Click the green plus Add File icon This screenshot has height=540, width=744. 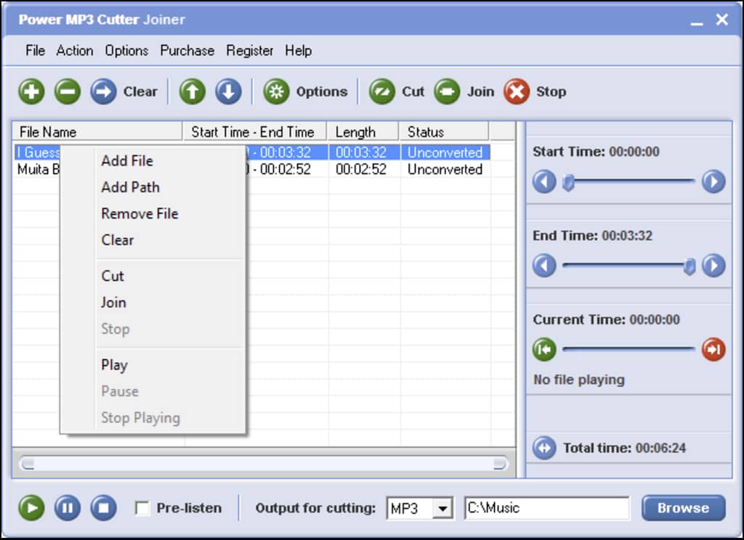31,91
